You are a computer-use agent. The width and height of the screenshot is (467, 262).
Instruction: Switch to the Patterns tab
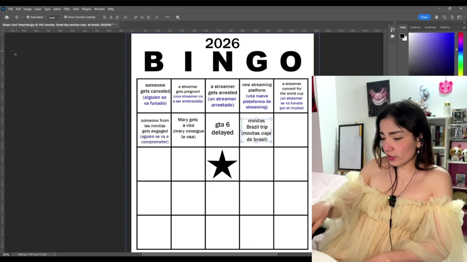click(445, 27)
